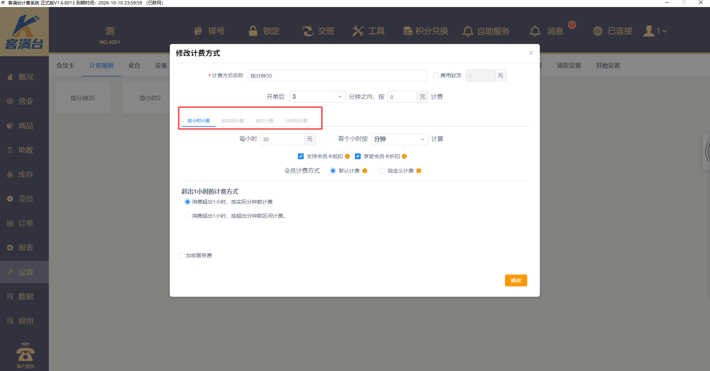Close the 修改计费方式 dialog

tap(531, 53)
